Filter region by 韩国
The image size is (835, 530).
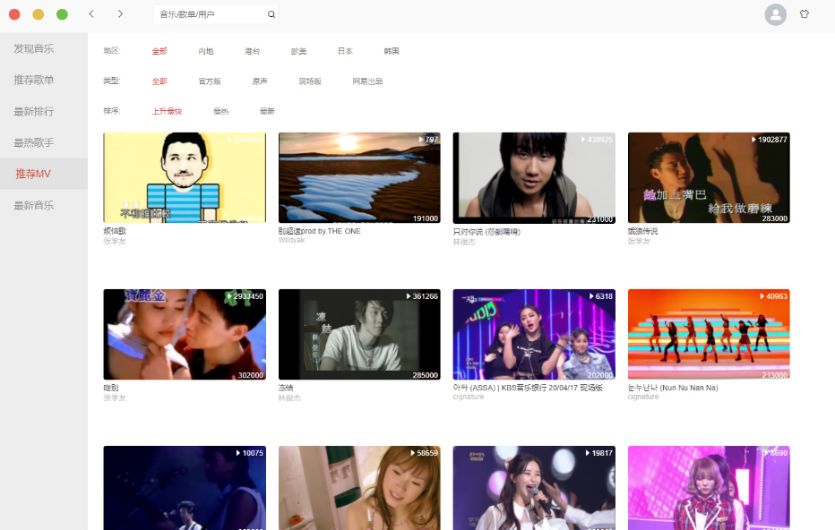[391, 51]
